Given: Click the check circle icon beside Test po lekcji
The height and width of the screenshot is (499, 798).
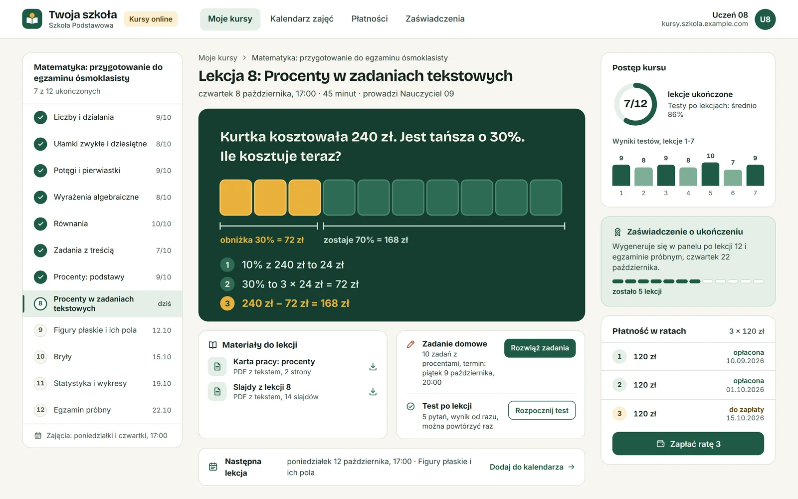Looking at the screenshot, I should click(411, 406).
